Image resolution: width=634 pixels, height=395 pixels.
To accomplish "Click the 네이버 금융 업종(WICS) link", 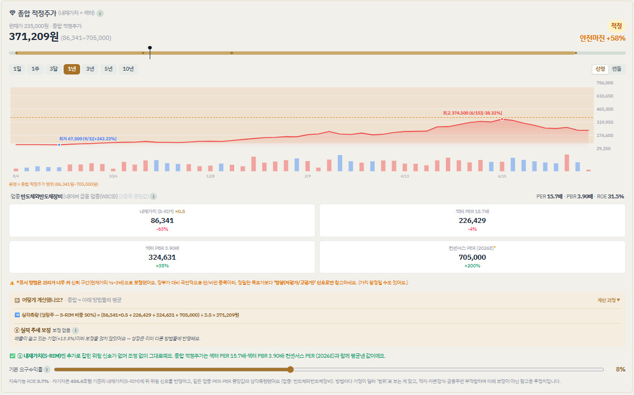I will (x=90, y=196).
